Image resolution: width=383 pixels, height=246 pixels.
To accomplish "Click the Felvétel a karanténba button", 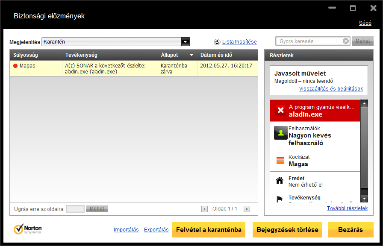I will pos(209,230).
